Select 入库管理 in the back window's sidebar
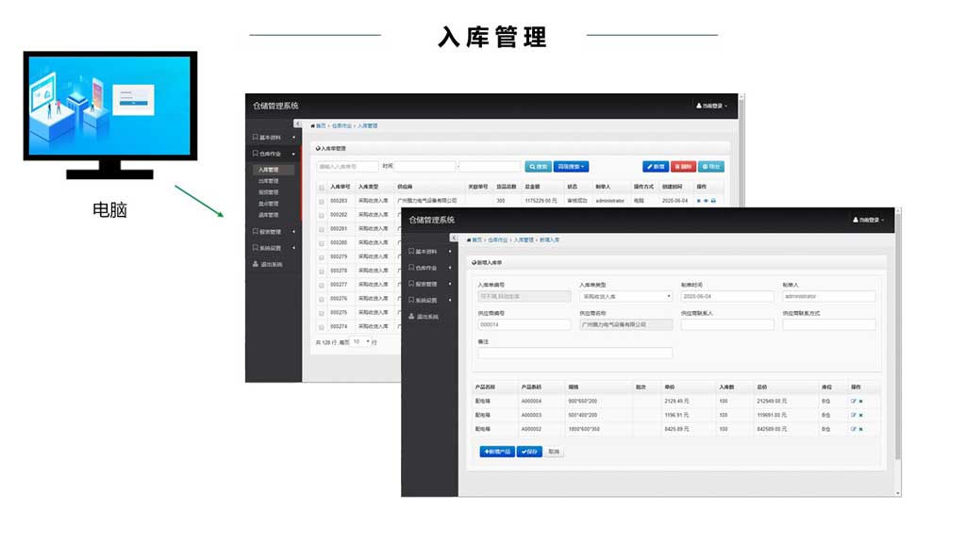 point(269,170)
